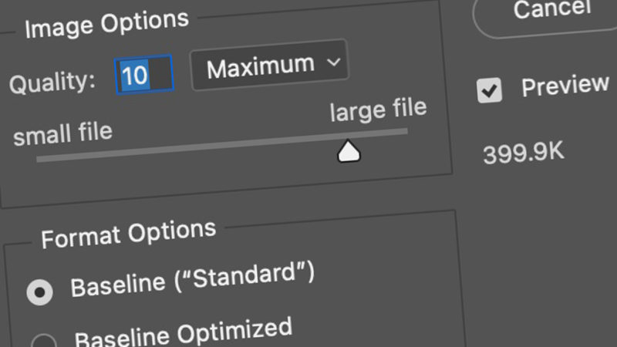
Task: Click the Format Options group heading
Action: [129, 234]
